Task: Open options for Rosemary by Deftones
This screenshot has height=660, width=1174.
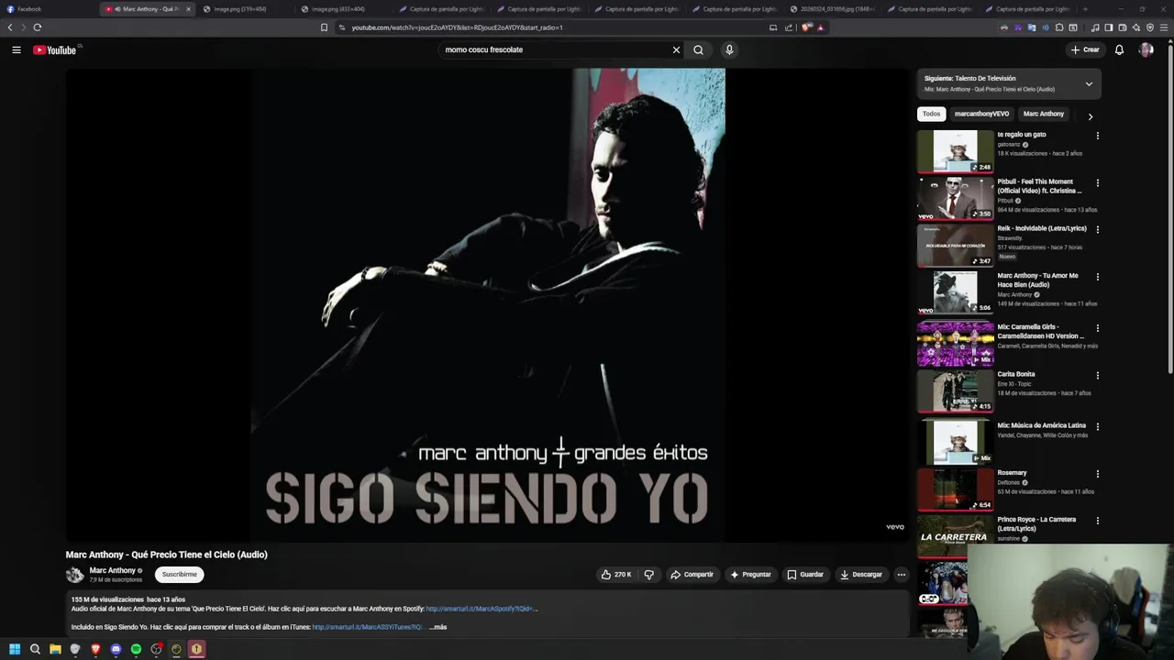Action: (1097, 474)
